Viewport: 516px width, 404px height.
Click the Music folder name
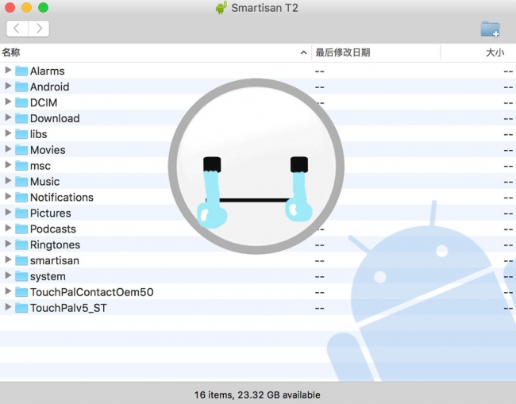pyautogui.click(x=44, y=182)
